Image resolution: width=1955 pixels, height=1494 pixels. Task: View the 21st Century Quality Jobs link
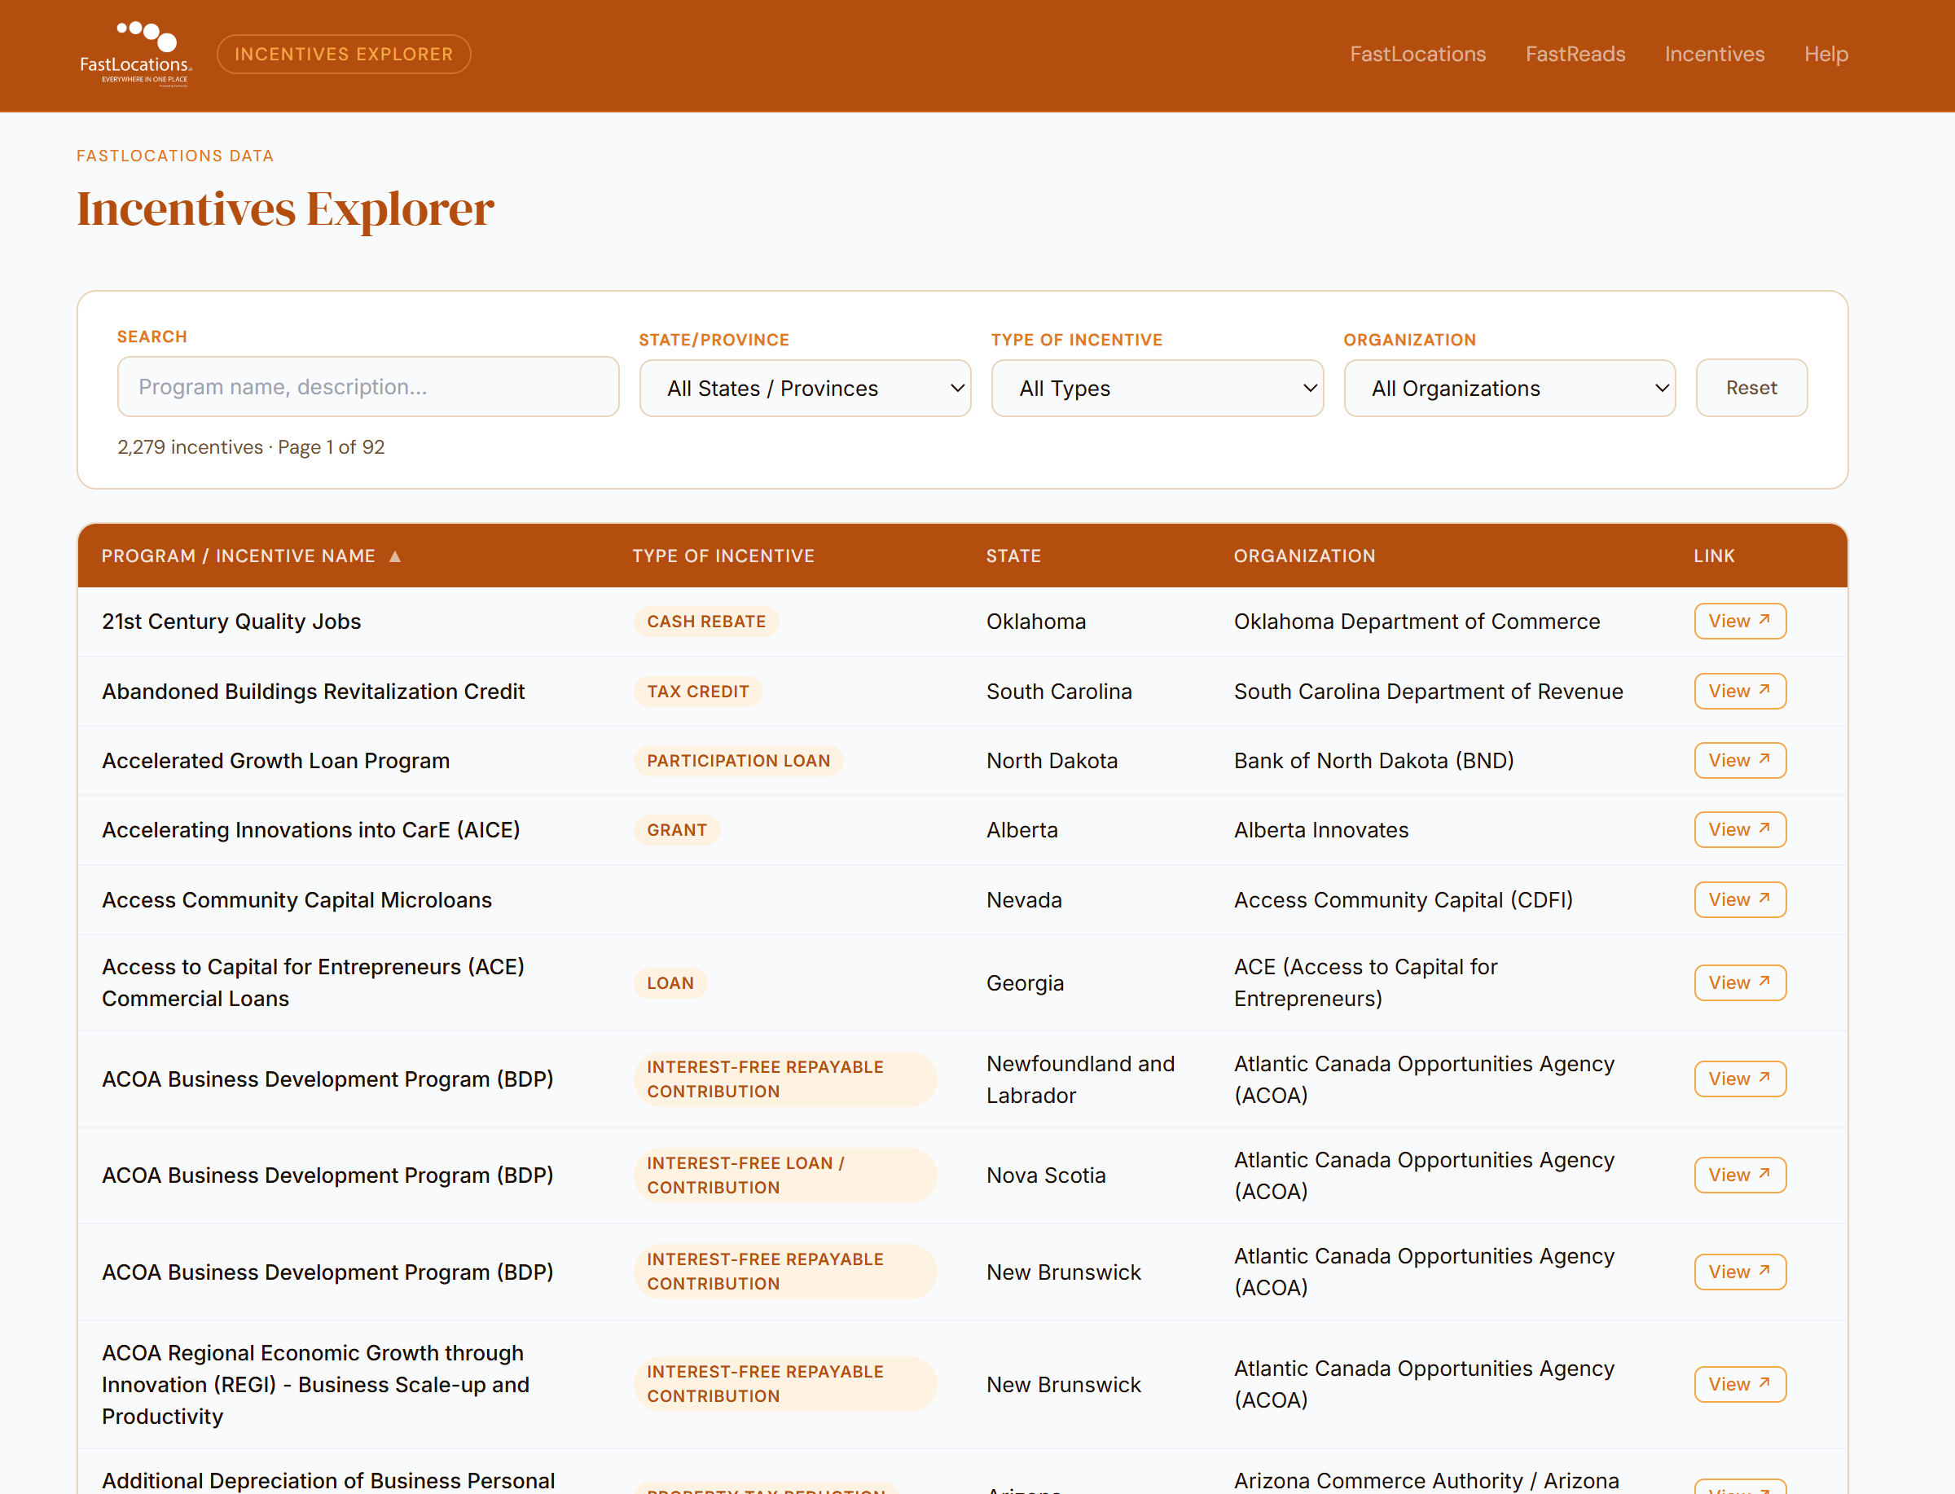point(1740,622)
